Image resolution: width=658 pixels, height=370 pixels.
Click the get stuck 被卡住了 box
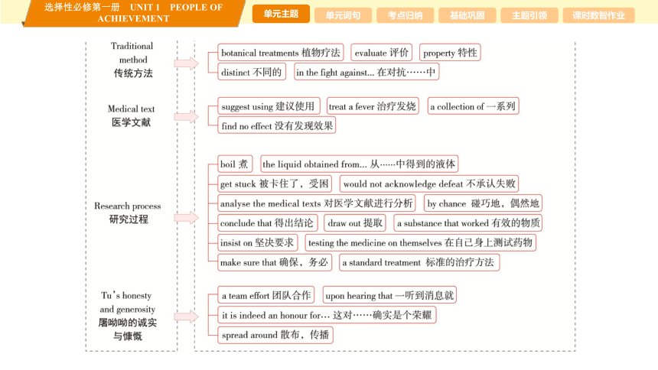point(275,183)
